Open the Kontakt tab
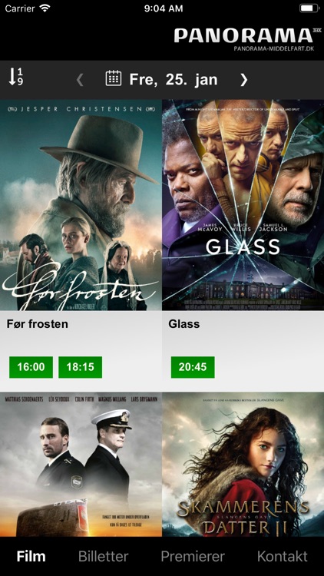The image size is (324, 576). (x=282, y=556)
